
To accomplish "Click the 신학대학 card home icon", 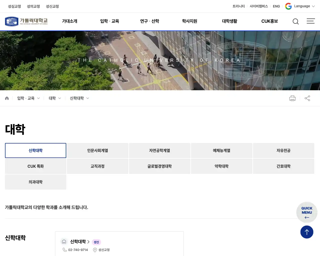I will point(64,241).
